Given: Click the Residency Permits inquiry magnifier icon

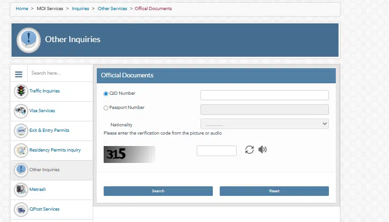Looking at the screenshot, I should tap(21, 150).
